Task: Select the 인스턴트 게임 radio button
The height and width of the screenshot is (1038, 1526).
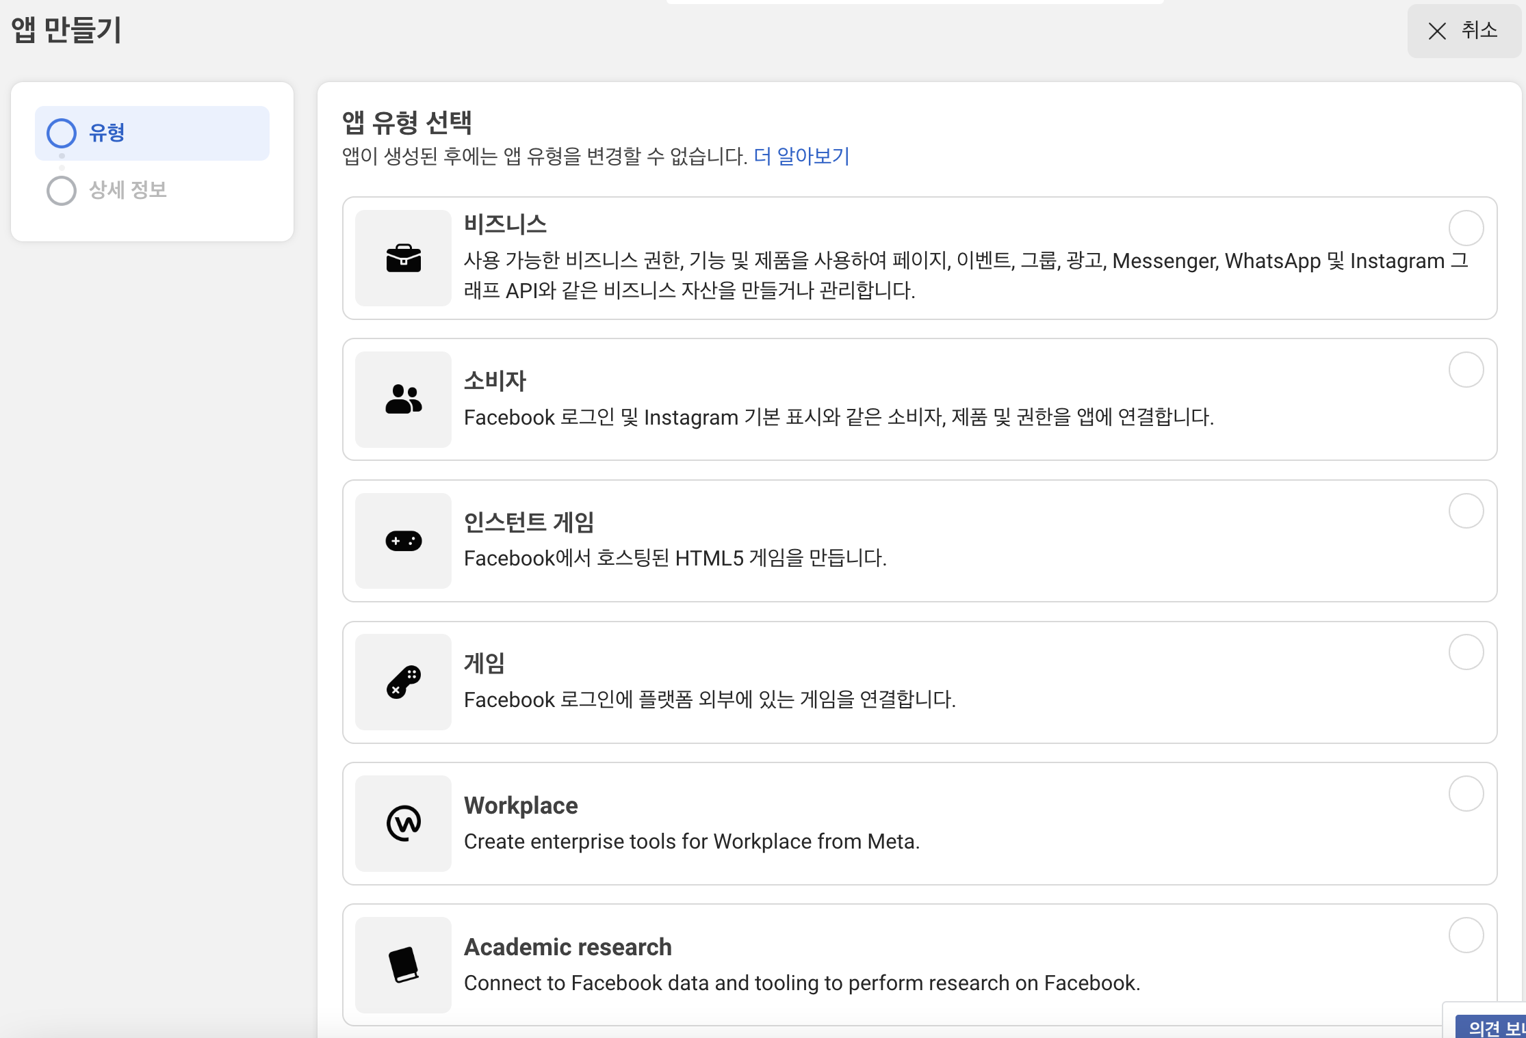Action: (1466, 511)
